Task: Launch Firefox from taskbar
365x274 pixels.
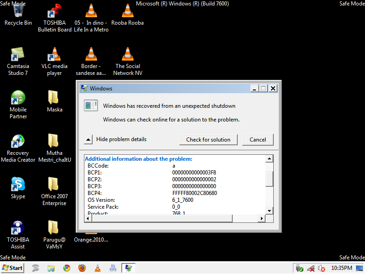Action: click(82, 268)
